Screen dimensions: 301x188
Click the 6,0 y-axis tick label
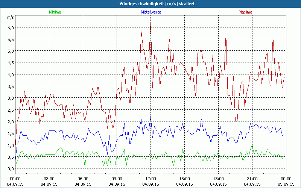10,27
